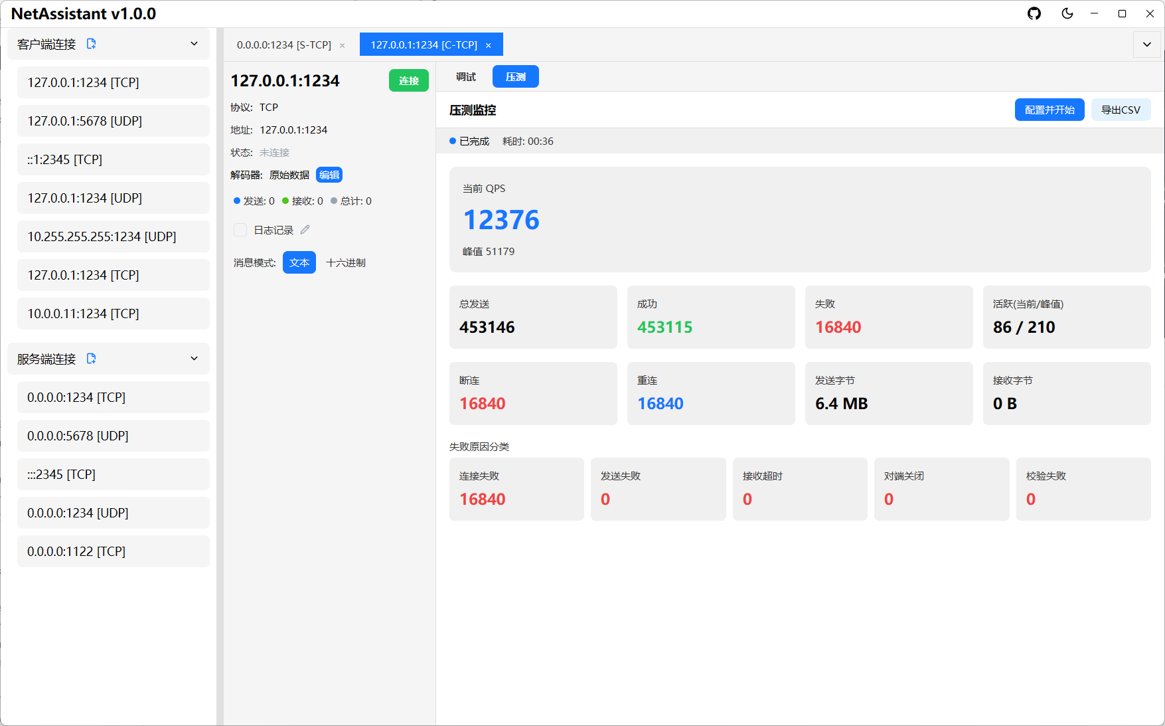Click the 已完成 status indicator
The width and height of the screenshot is (1165, 726).
pos(469,141)
